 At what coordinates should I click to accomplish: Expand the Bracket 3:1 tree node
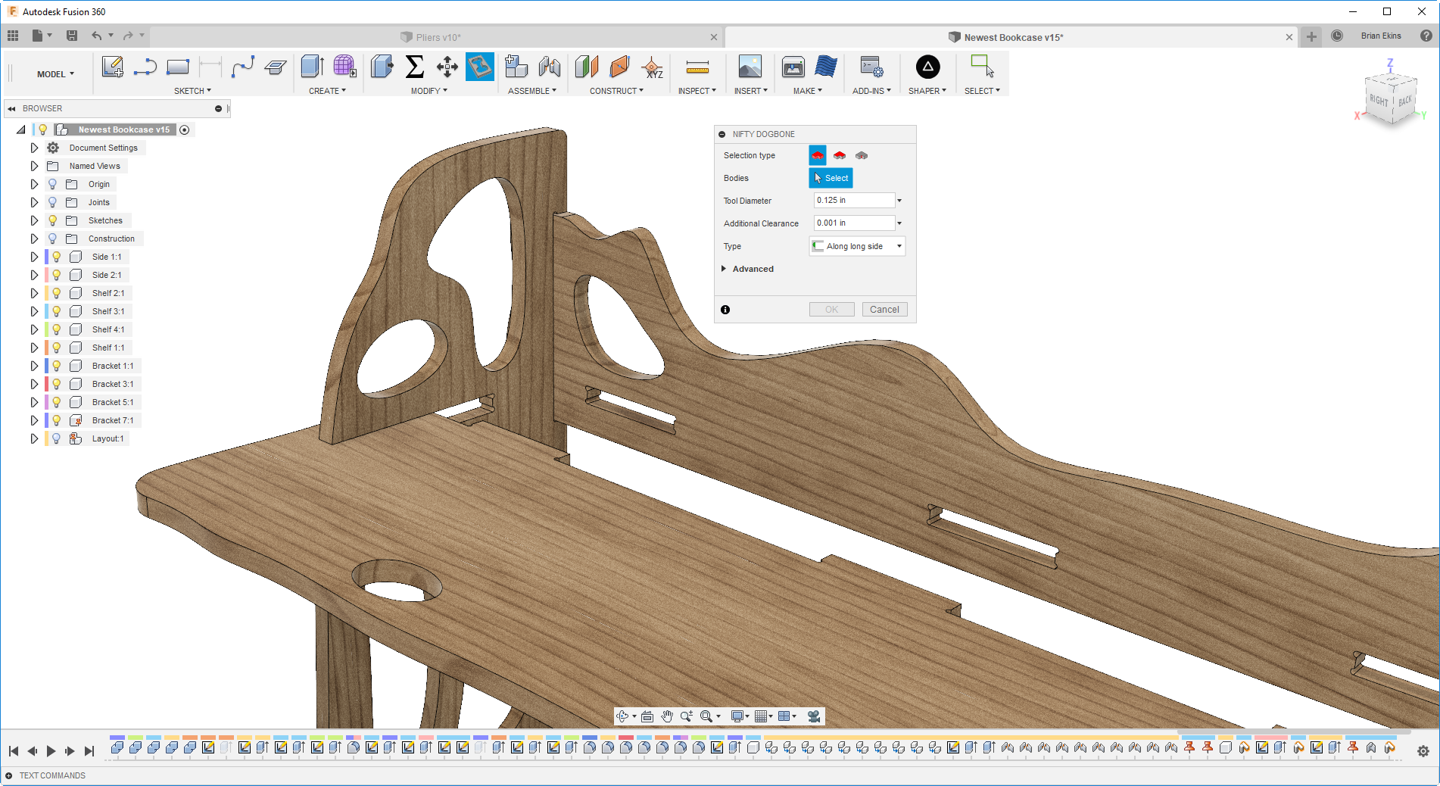[x=34, y=384]
